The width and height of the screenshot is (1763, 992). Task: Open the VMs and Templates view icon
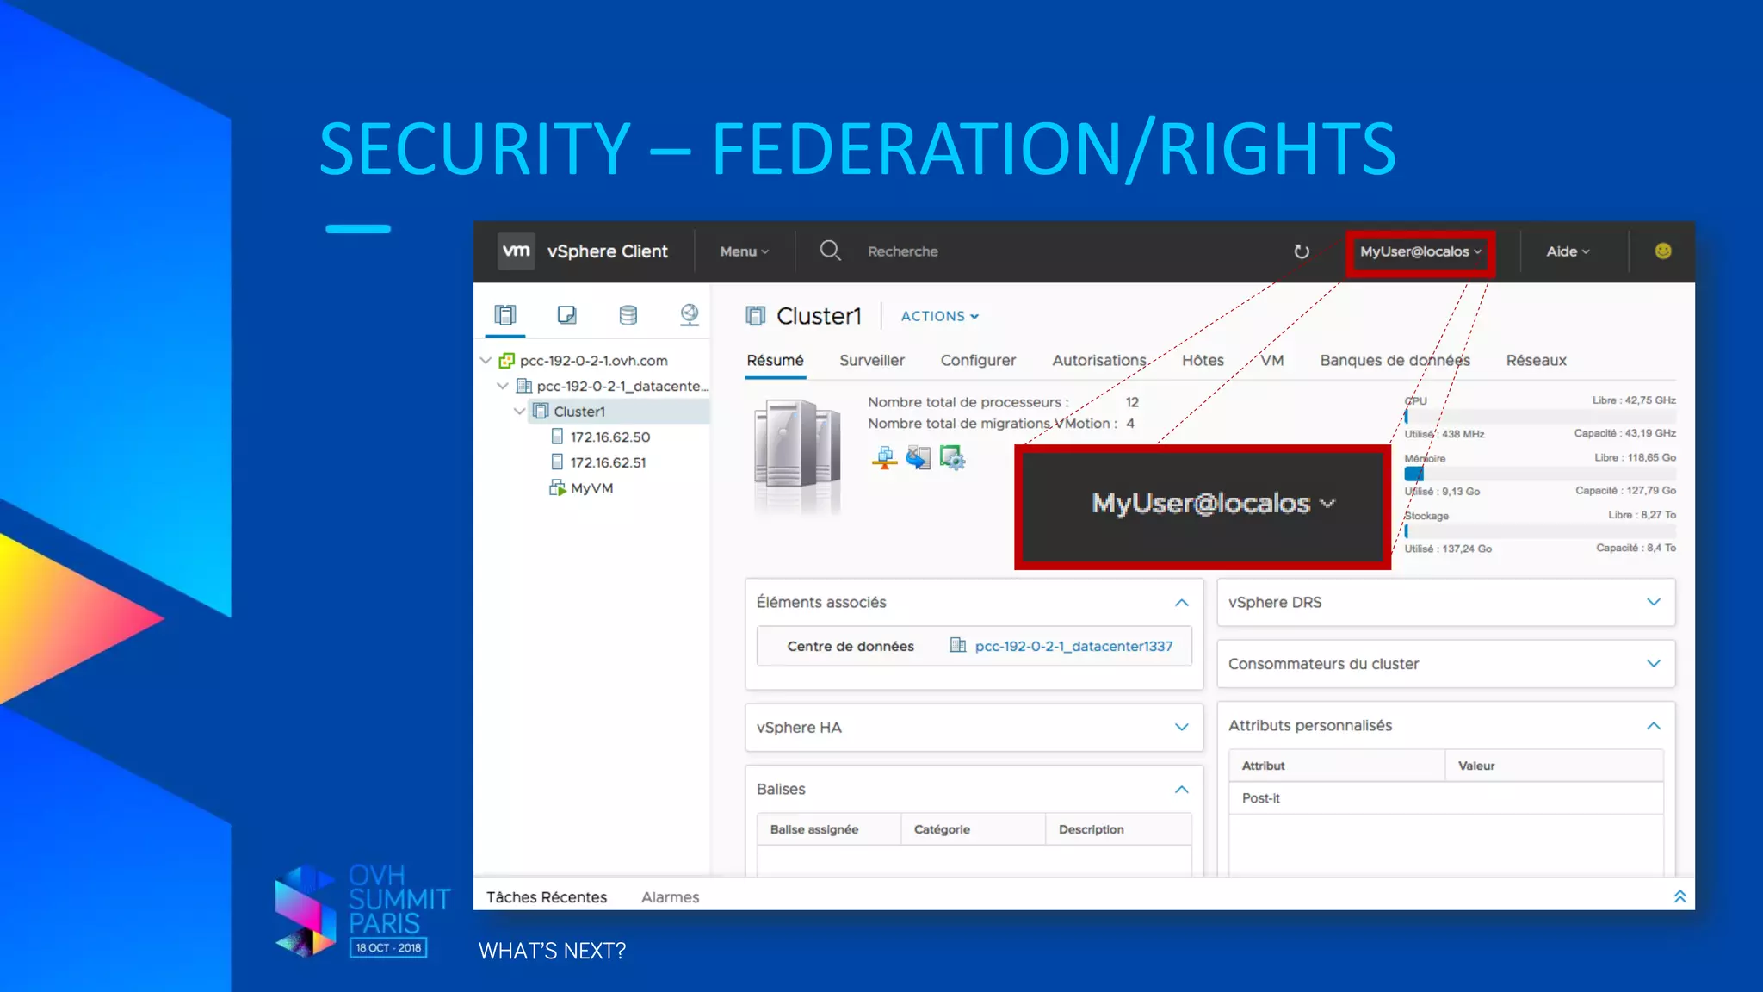click(x=566, y=315)
